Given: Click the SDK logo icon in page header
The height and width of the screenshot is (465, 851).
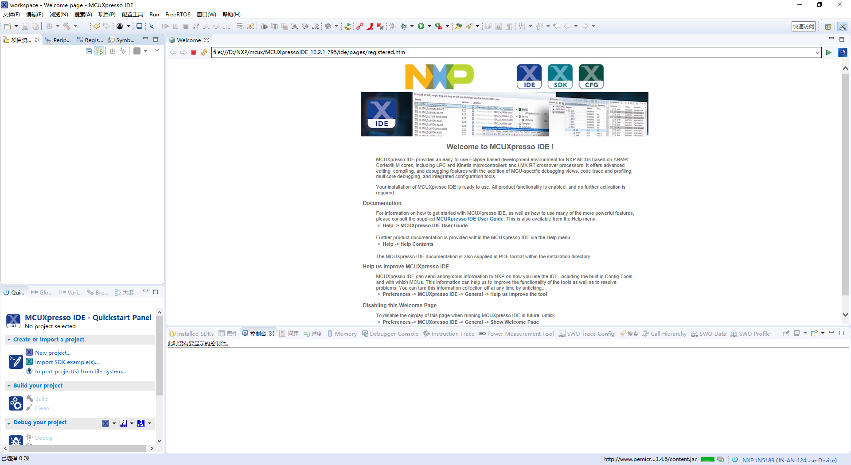Looking at the screenshot, I should (x=560, y=77).
